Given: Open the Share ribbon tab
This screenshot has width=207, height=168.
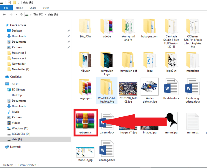Looking at the screenshot, I should click(x=33, y=8).
